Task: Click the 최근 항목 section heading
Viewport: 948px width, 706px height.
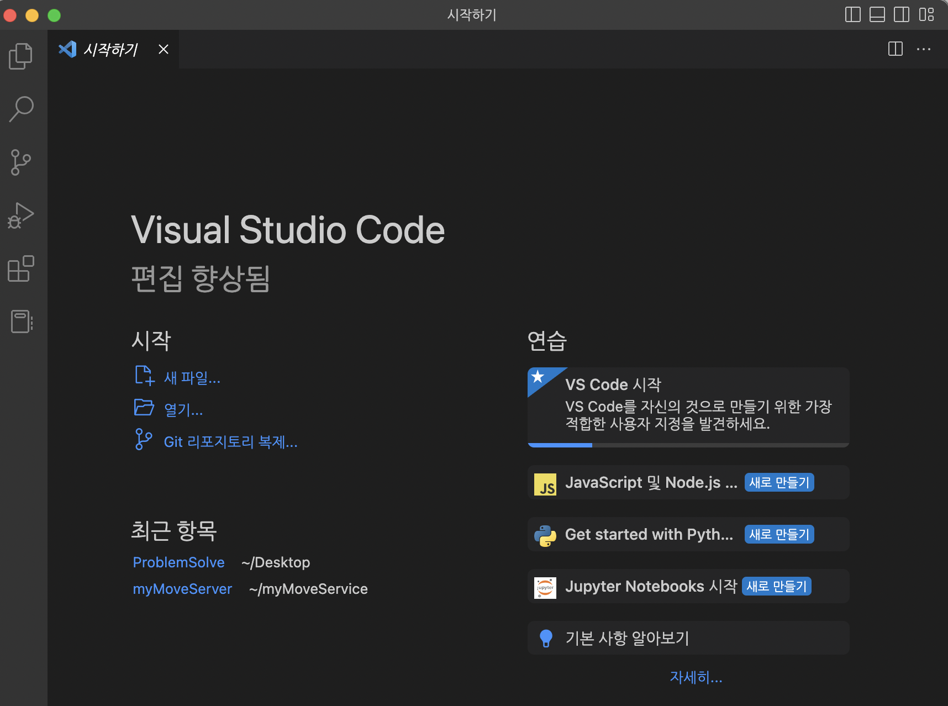Action: pyautogui.click(x=174, y=531)
